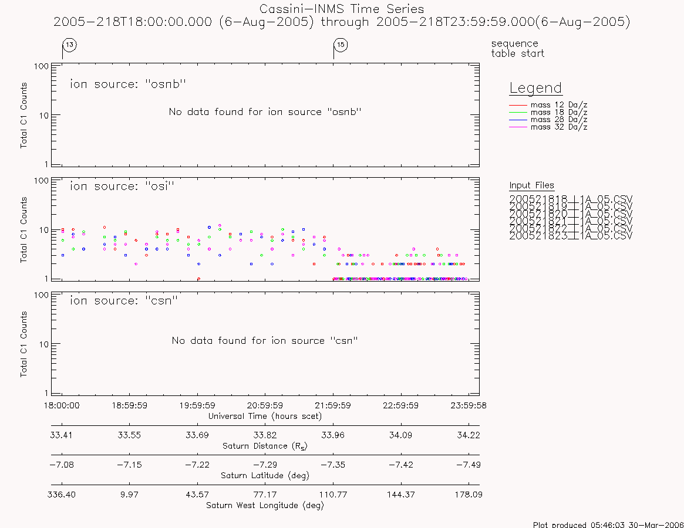Click 'Total C1 Counts' label of osi panel
This screenshot has width=684, height=528.
tap(23, 230)
